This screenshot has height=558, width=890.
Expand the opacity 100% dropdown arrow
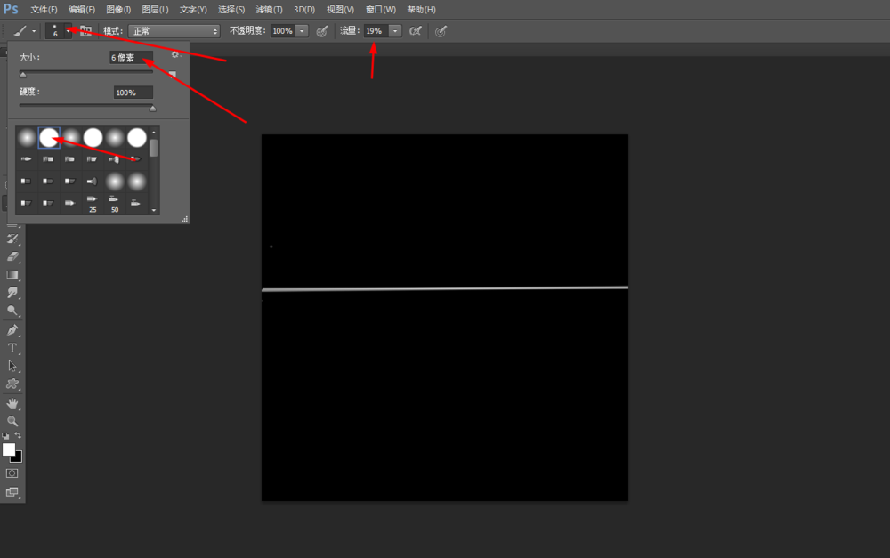(x=302, y=31)
